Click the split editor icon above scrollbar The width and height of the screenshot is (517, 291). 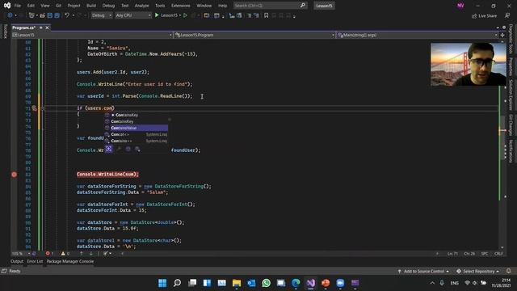pos(502,35)
